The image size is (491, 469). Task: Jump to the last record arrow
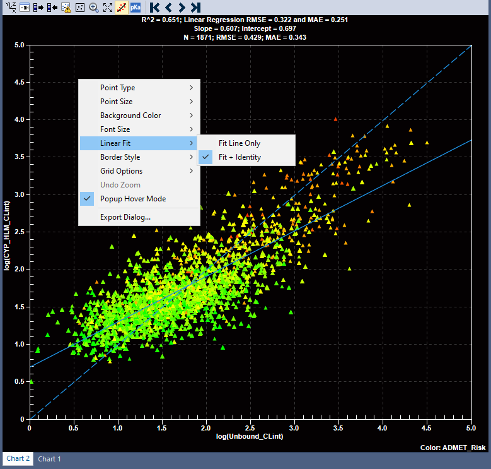[x=196, y=8]
